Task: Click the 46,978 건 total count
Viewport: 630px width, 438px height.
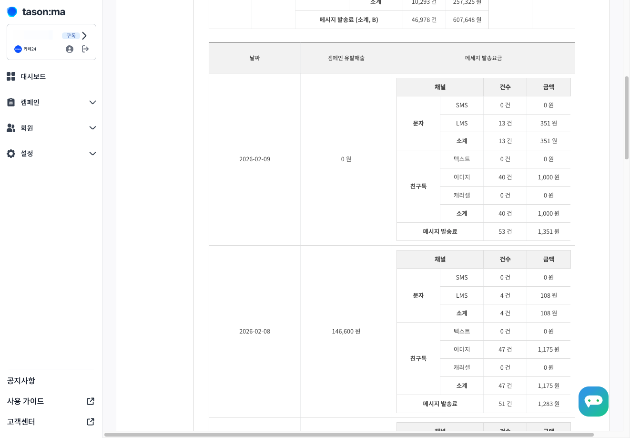Action: [424, 20]
